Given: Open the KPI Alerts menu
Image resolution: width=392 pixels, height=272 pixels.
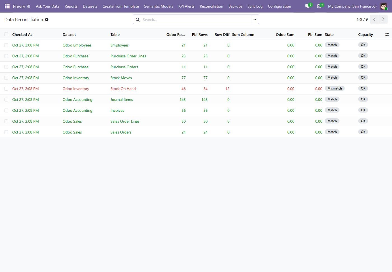Looking at the screenshot, I should coord(186,6).
